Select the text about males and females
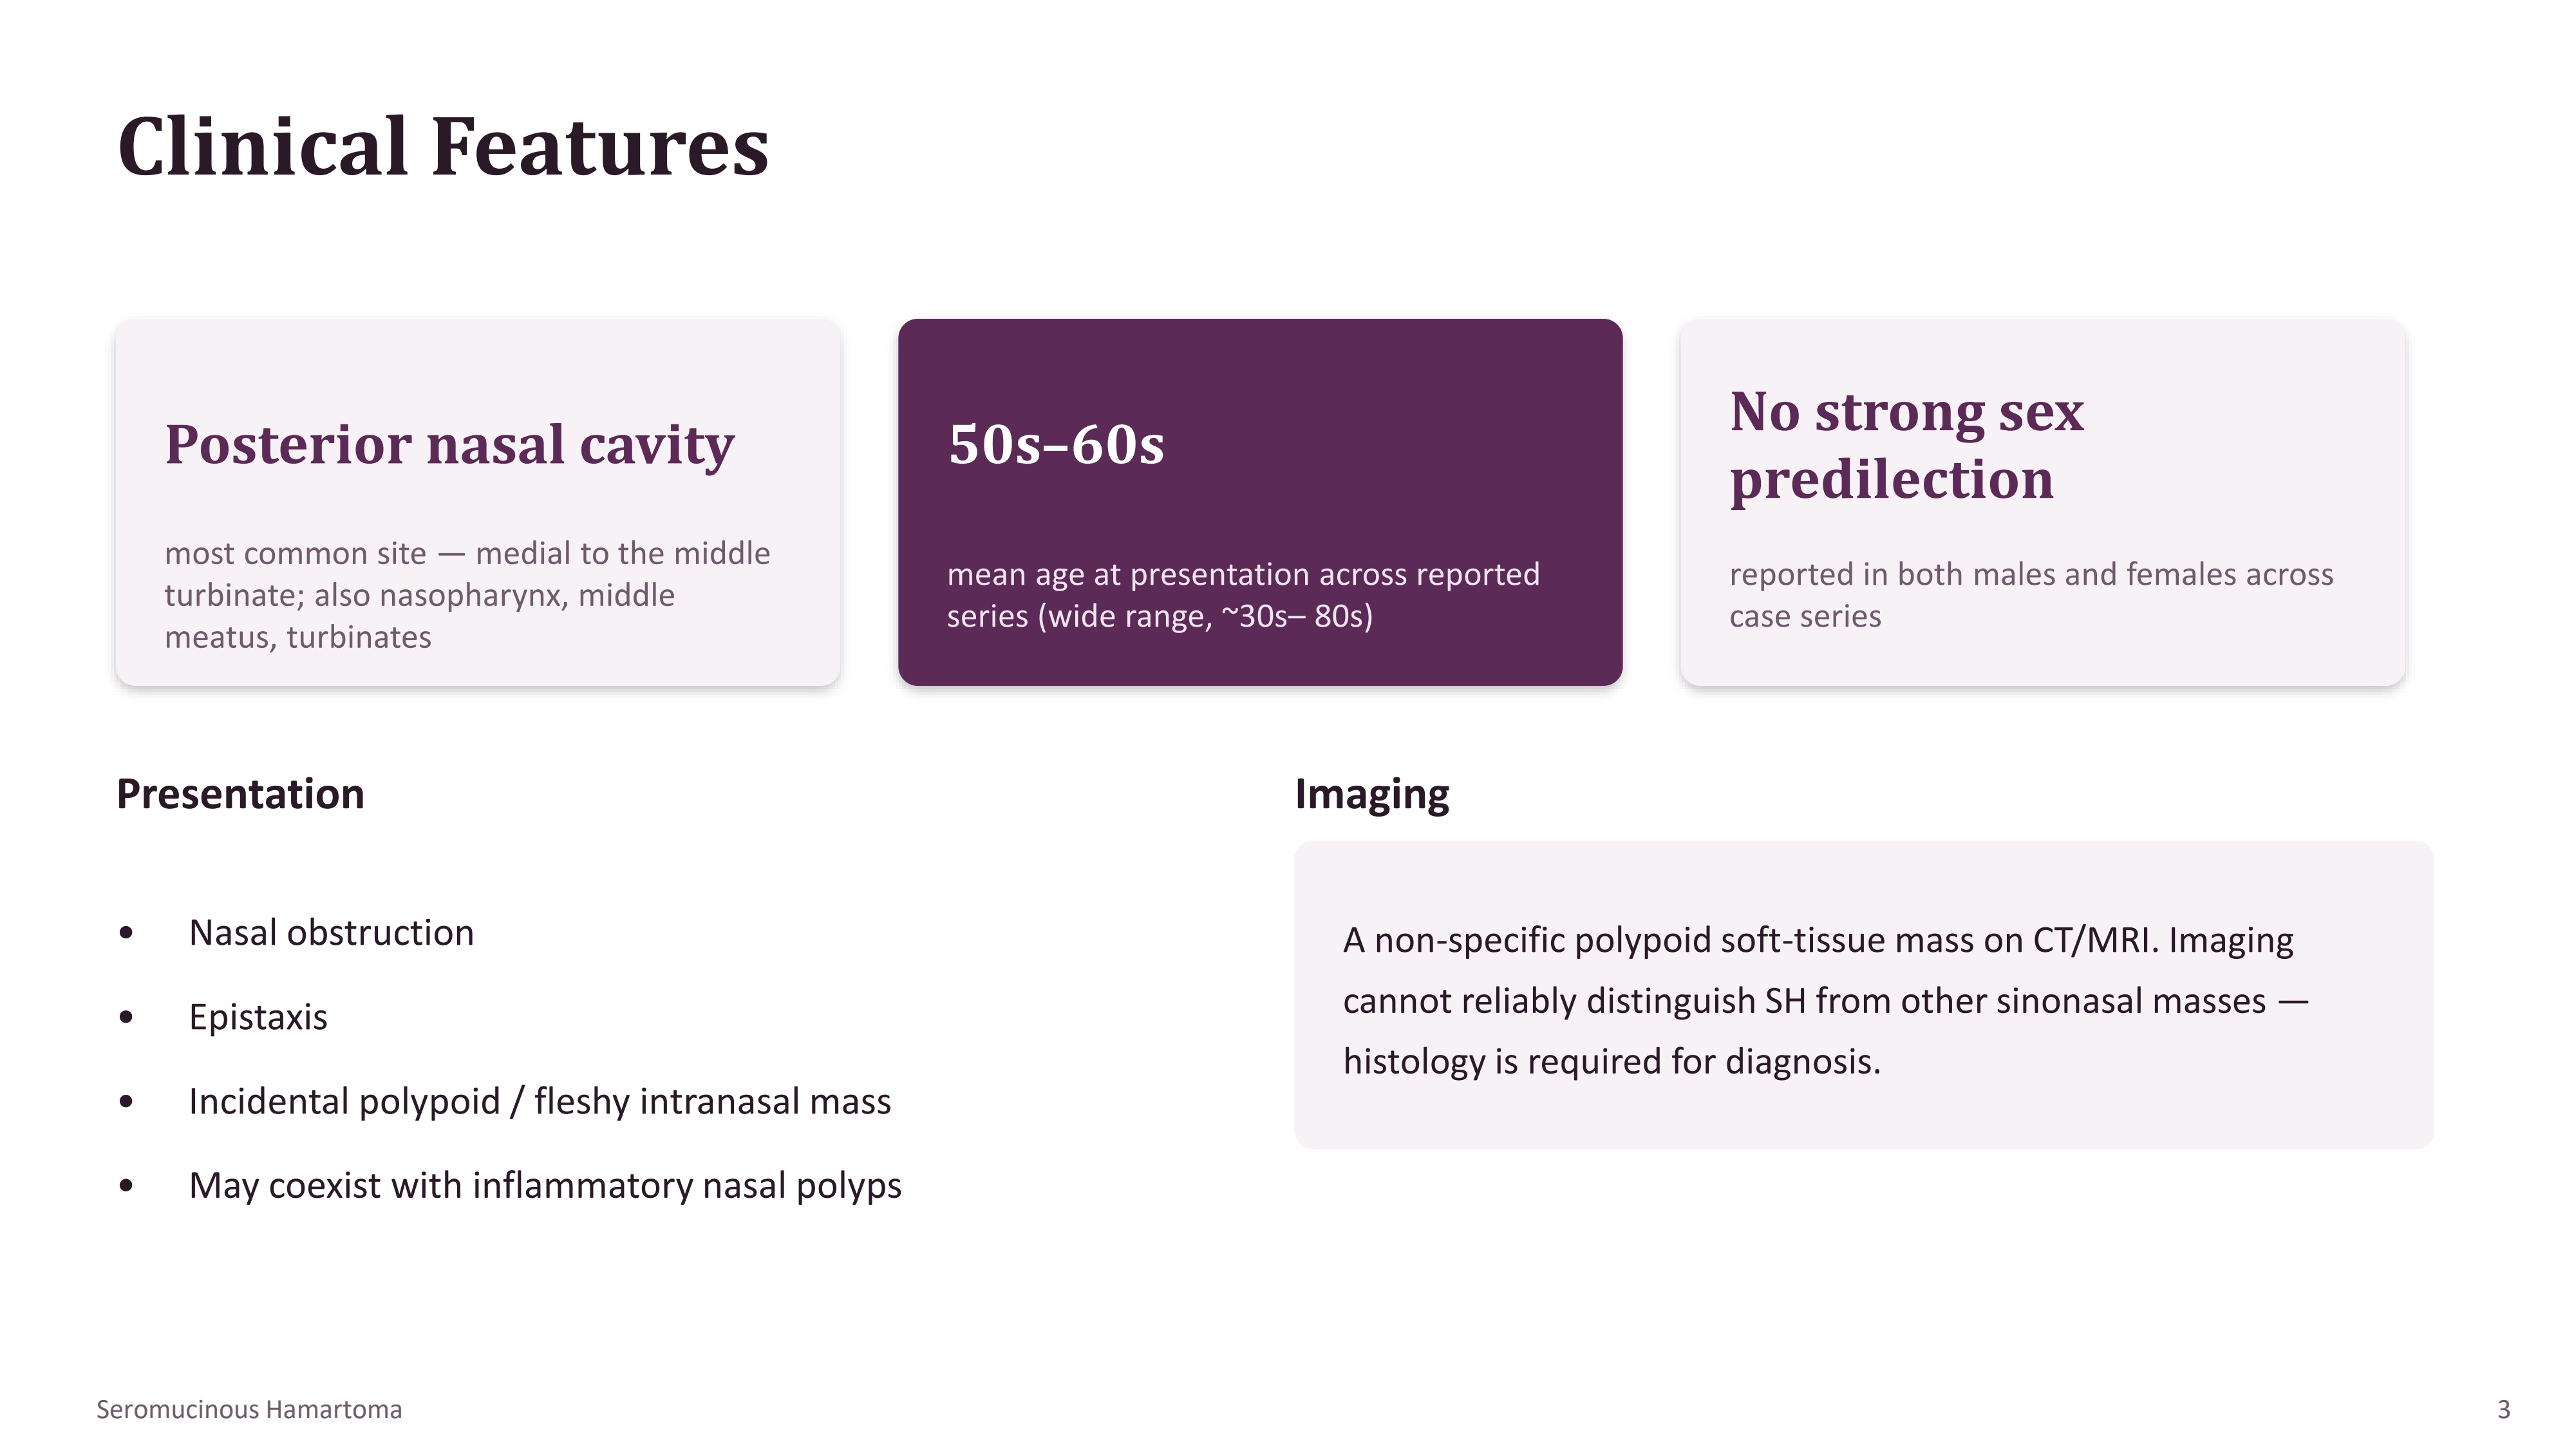2576x1449 pixels. pyautogui.click(x=2030, y=595)
